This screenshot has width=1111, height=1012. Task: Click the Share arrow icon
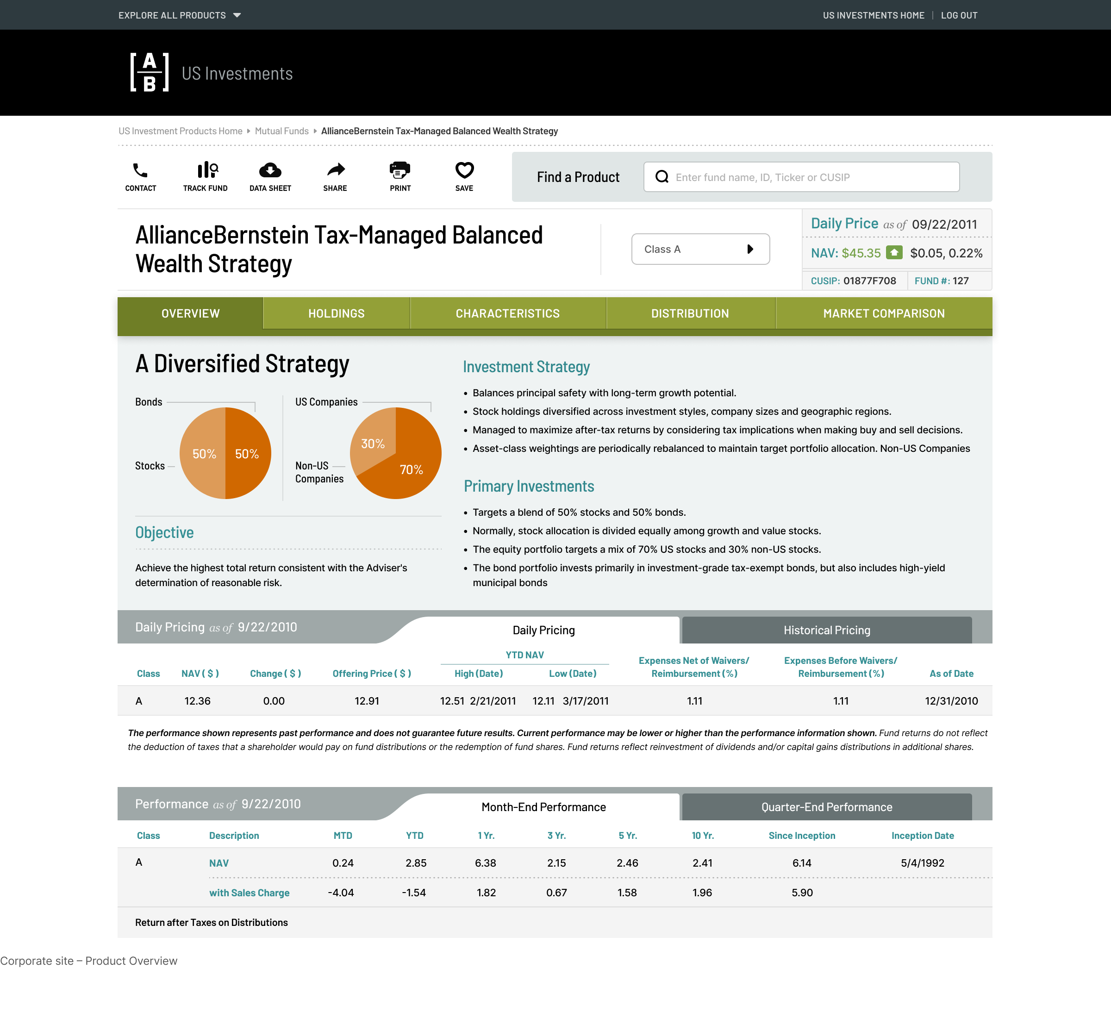tap(336, 169)
